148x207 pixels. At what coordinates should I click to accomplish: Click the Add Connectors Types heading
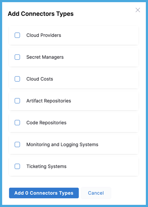41,14
